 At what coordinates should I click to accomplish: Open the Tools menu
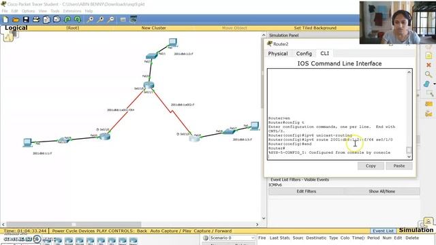[x=55, y=11]
